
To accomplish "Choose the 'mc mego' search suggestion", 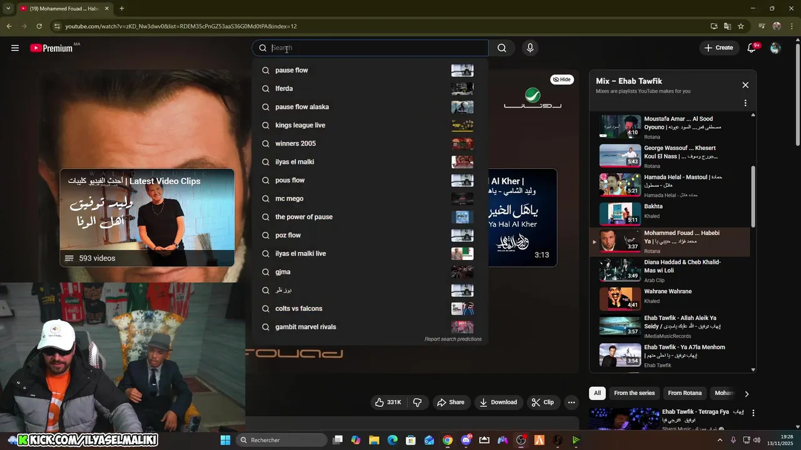I will click(369, 199).
